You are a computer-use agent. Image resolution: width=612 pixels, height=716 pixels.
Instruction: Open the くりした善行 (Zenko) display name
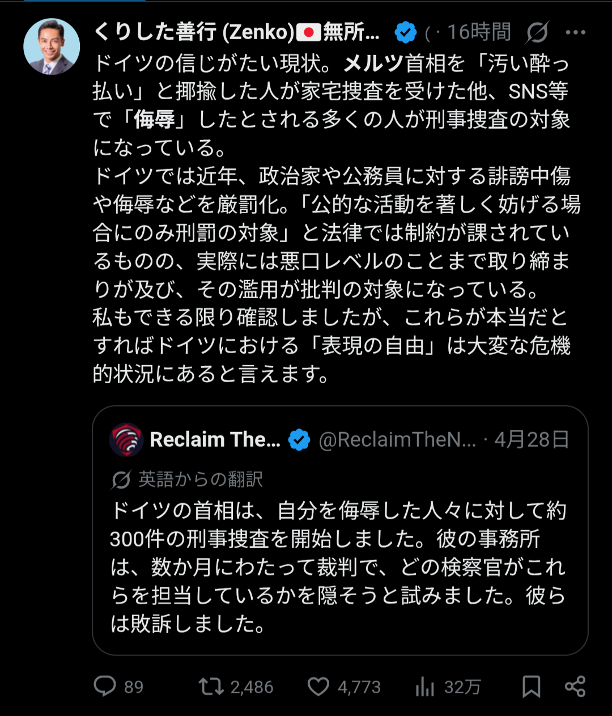click(x=236, y=33)
